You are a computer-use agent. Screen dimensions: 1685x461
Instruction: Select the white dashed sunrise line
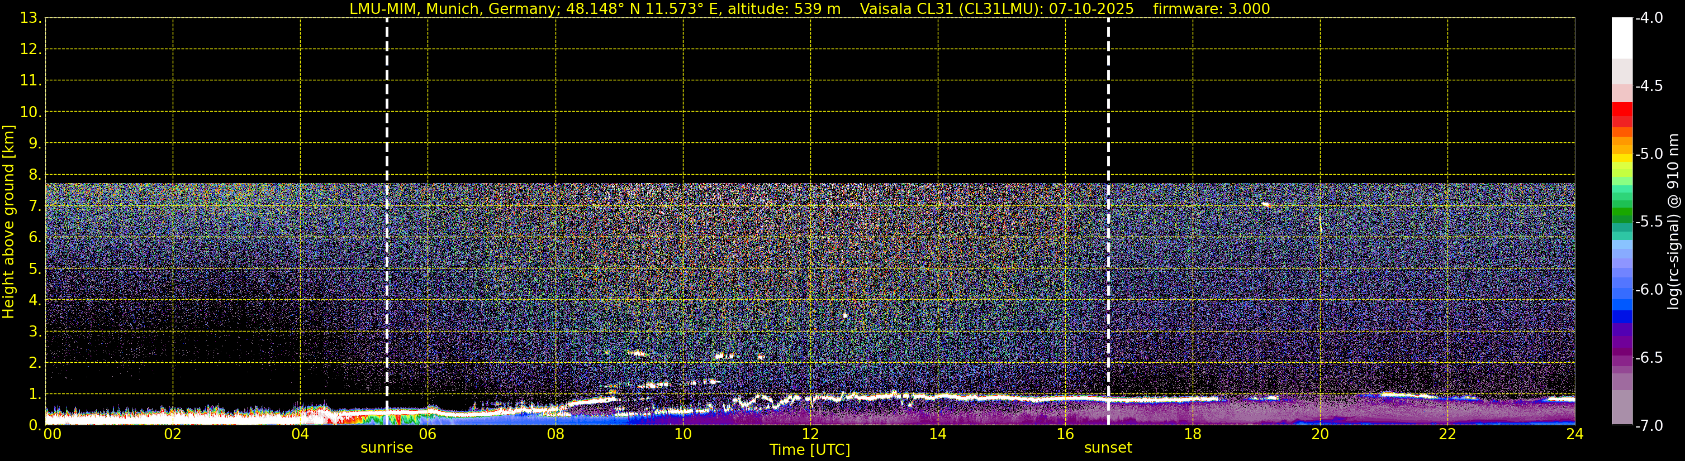pos(387,196)
